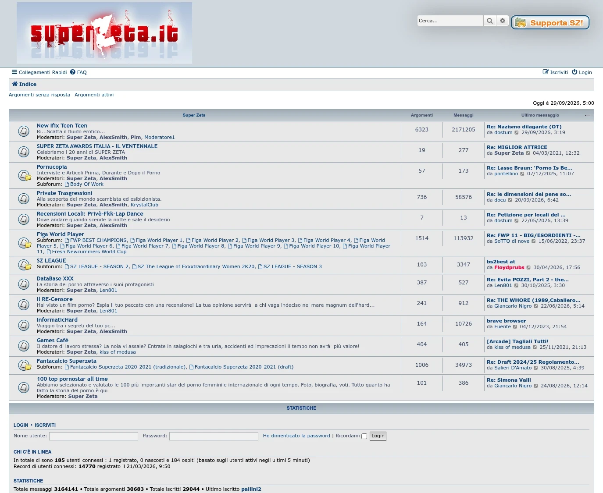The image size is (603, 493).
Task: Open SZ LEAGUE - SEASON 2 subforum
Action: coord(96,266)
